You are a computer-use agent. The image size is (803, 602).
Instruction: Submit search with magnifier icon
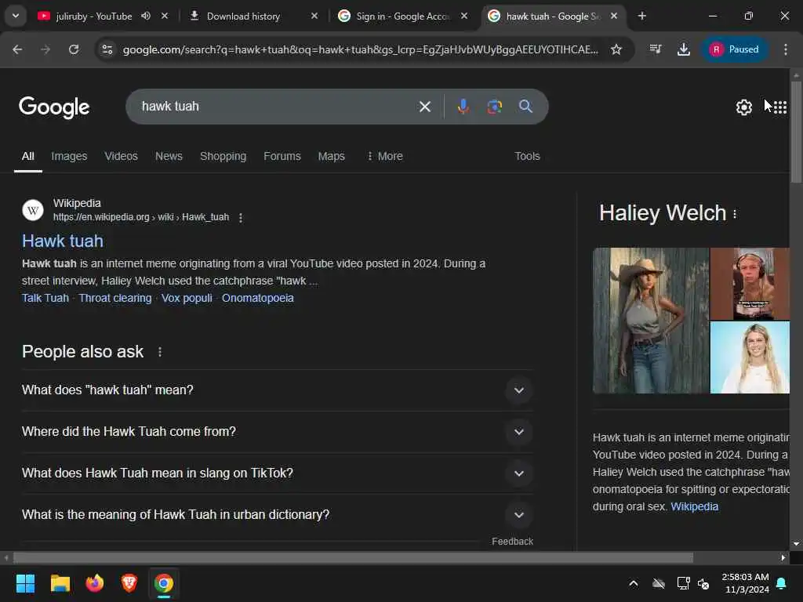pos(525,107)
